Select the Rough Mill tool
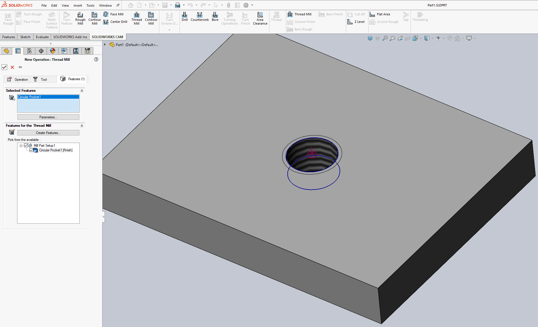 (x=80, y=19)
